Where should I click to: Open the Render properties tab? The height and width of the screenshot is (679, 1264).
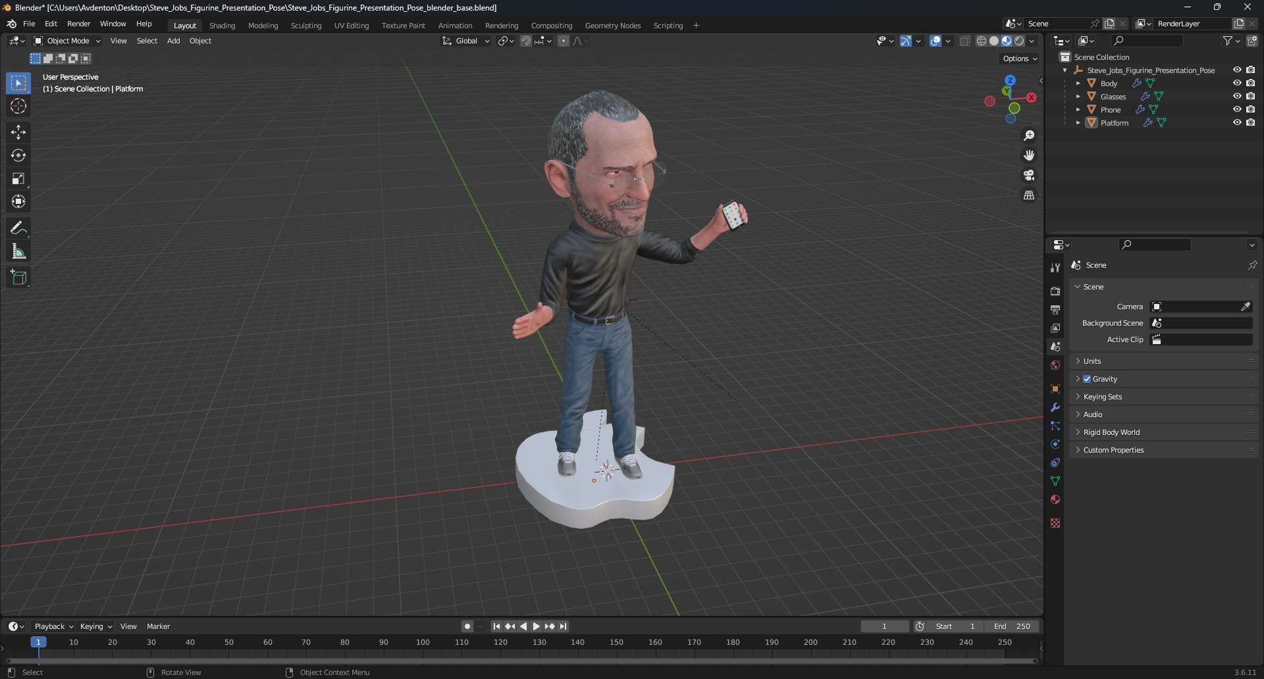pyautogui.click(x=1055, y=291)
